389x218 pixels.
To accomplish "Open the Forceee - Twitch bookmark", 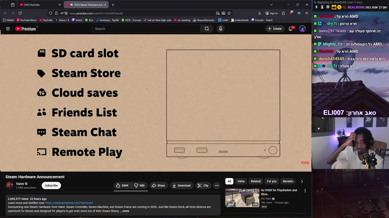I will 262,20.
